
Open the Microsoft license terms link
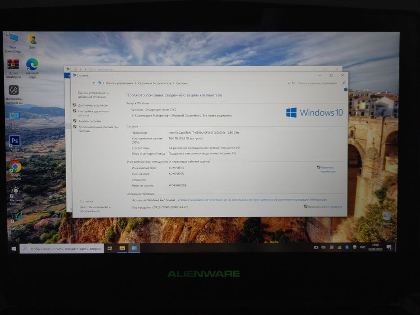(252, 200)
